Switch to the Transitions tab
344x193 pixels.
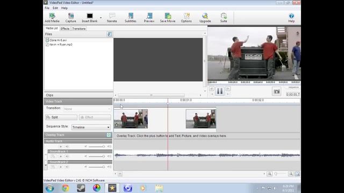pos(79,28)
